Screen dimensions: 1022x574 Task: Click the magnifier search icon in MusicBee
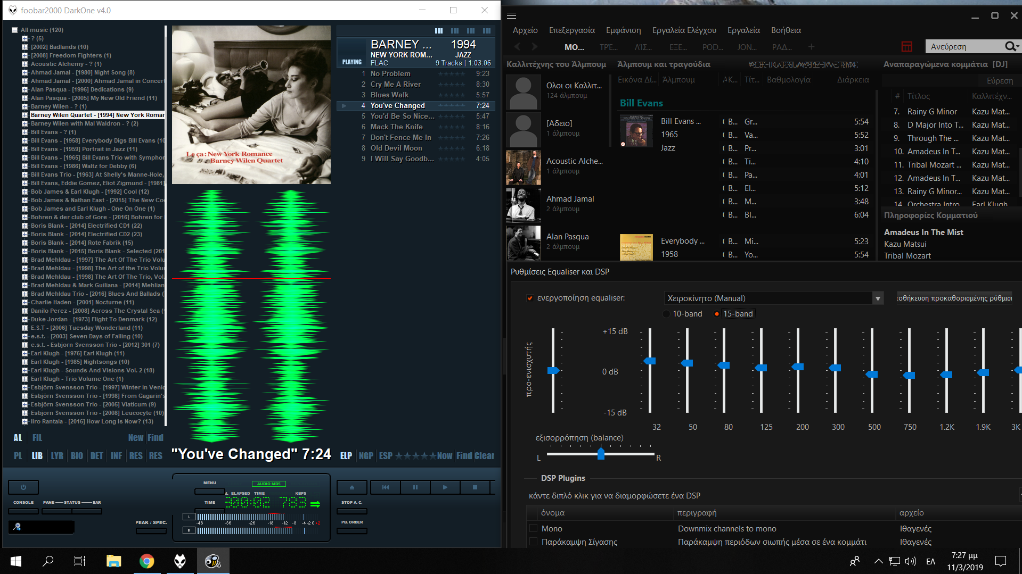(x=1010, y=47)
